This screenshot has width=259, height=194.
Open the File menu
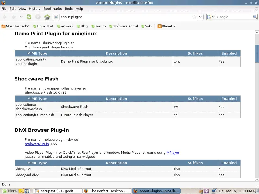(x=4, y=9)
